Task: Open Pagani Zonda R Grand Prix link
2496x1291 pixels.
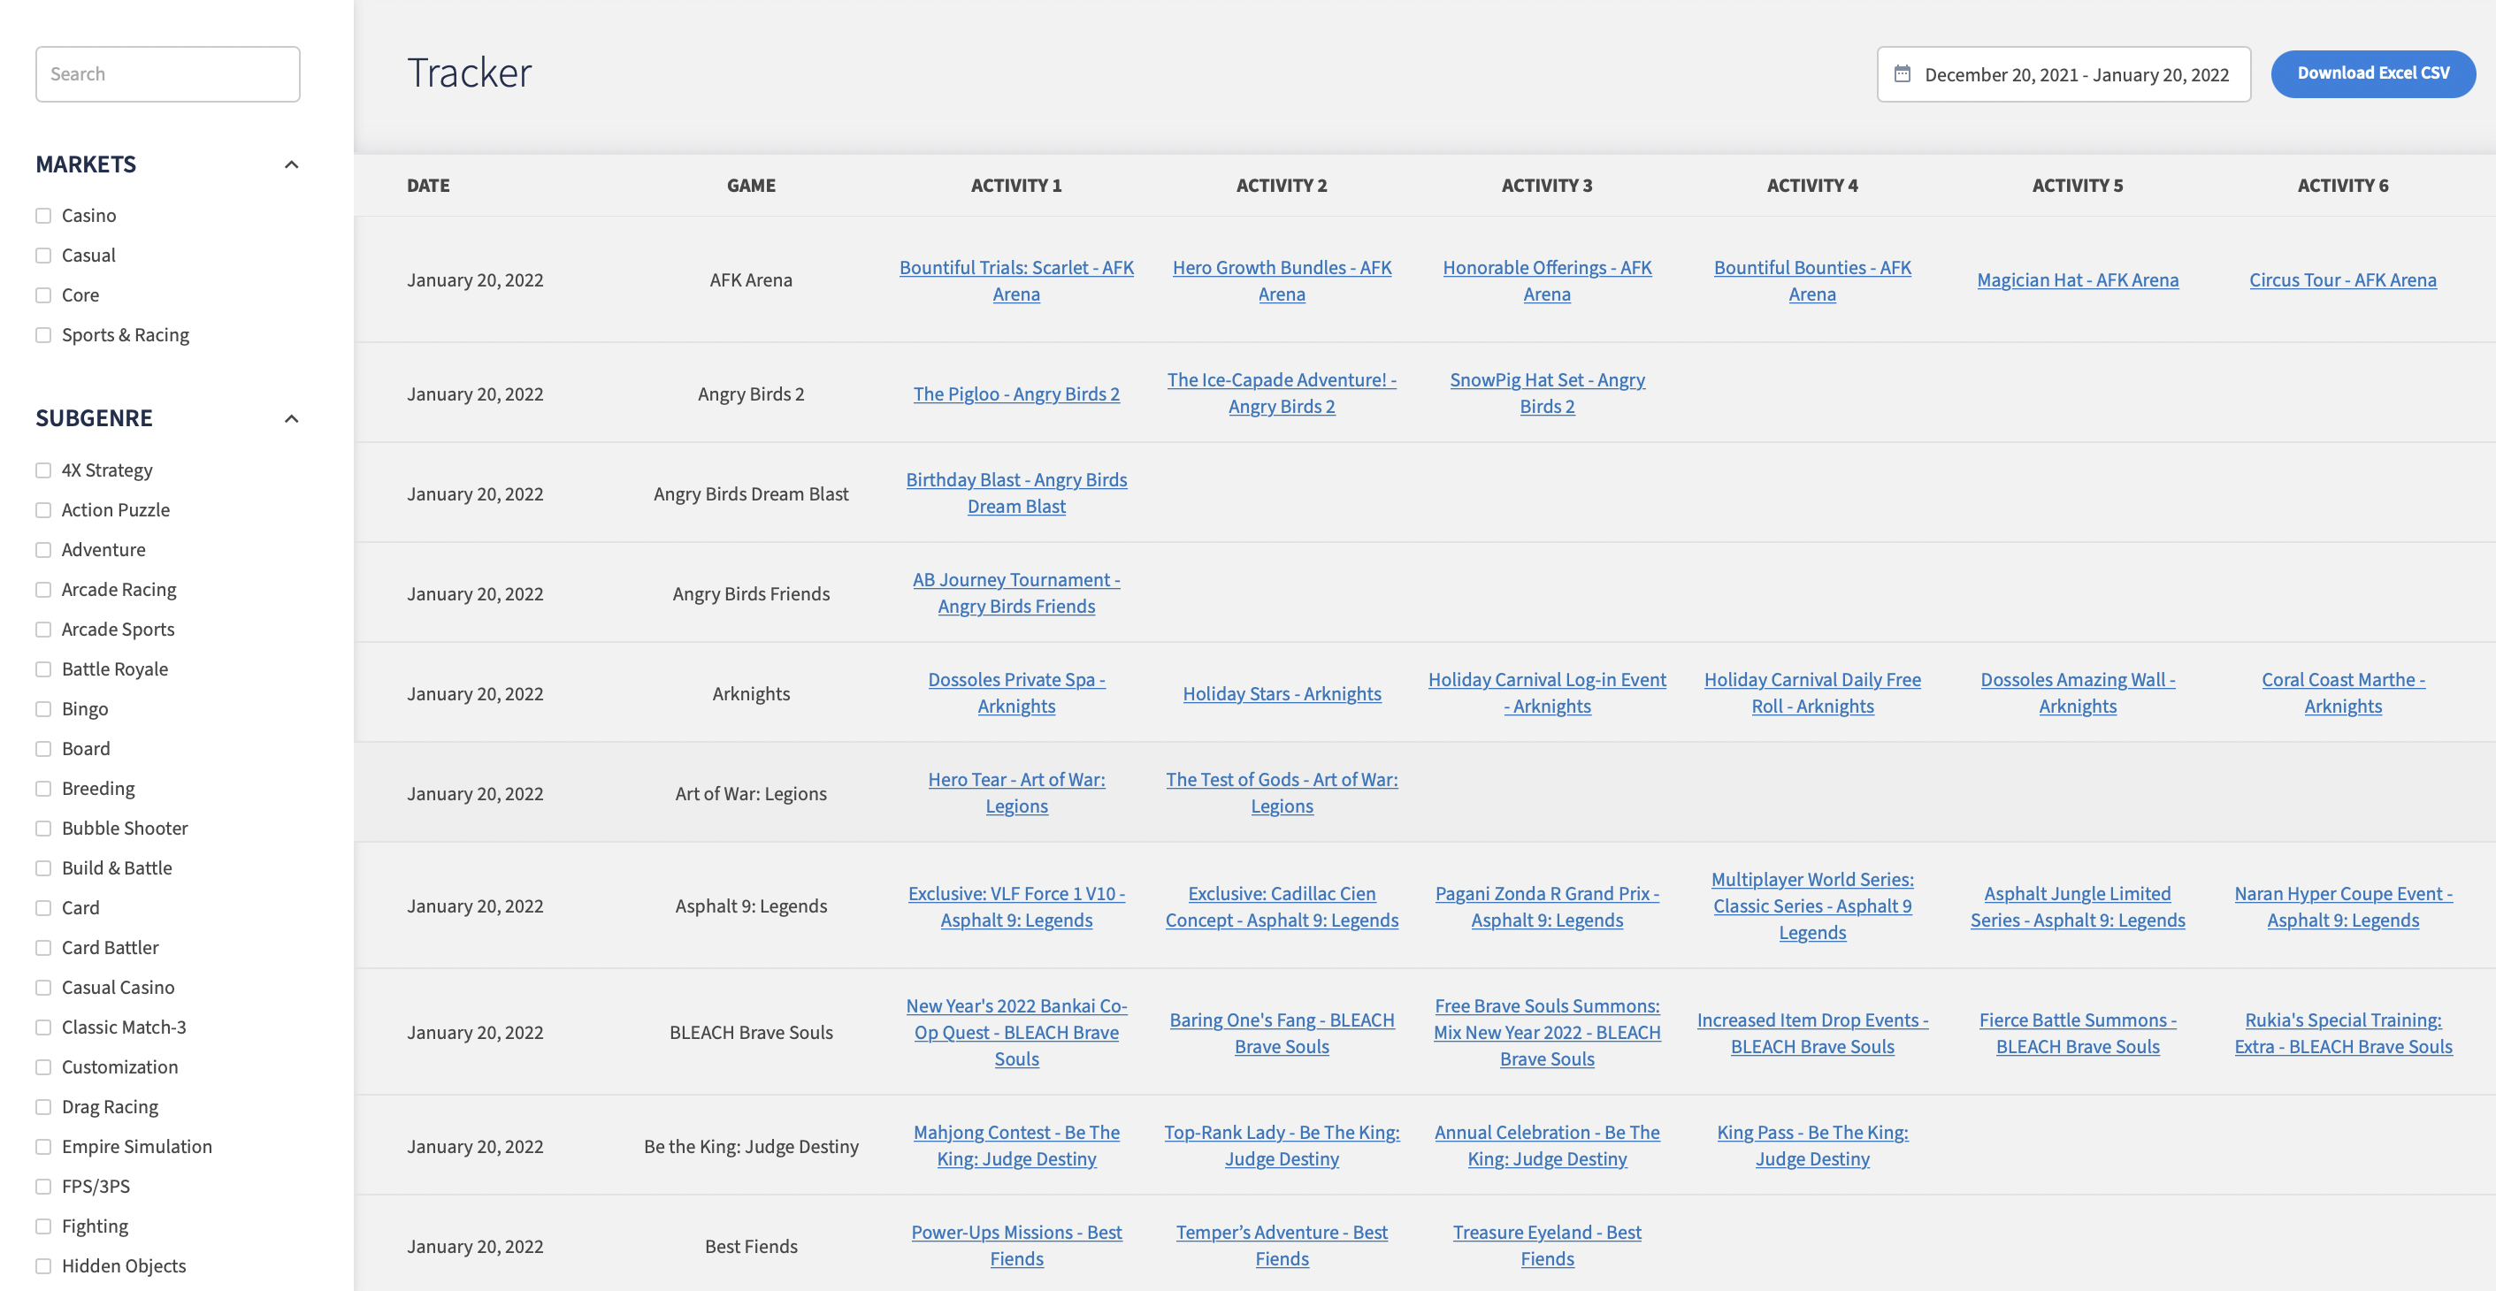Action: click(1546, 906)
